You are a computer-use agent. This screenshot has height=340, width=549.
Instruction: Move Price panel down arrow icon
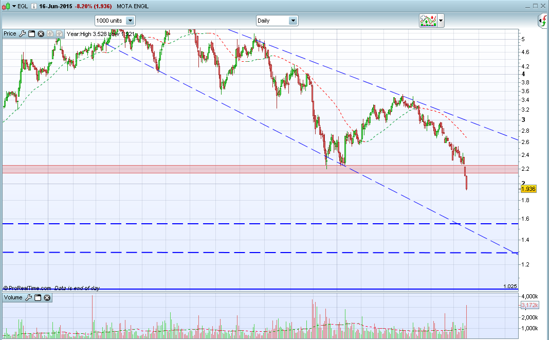pyautogui.click(x=50, y=33)
